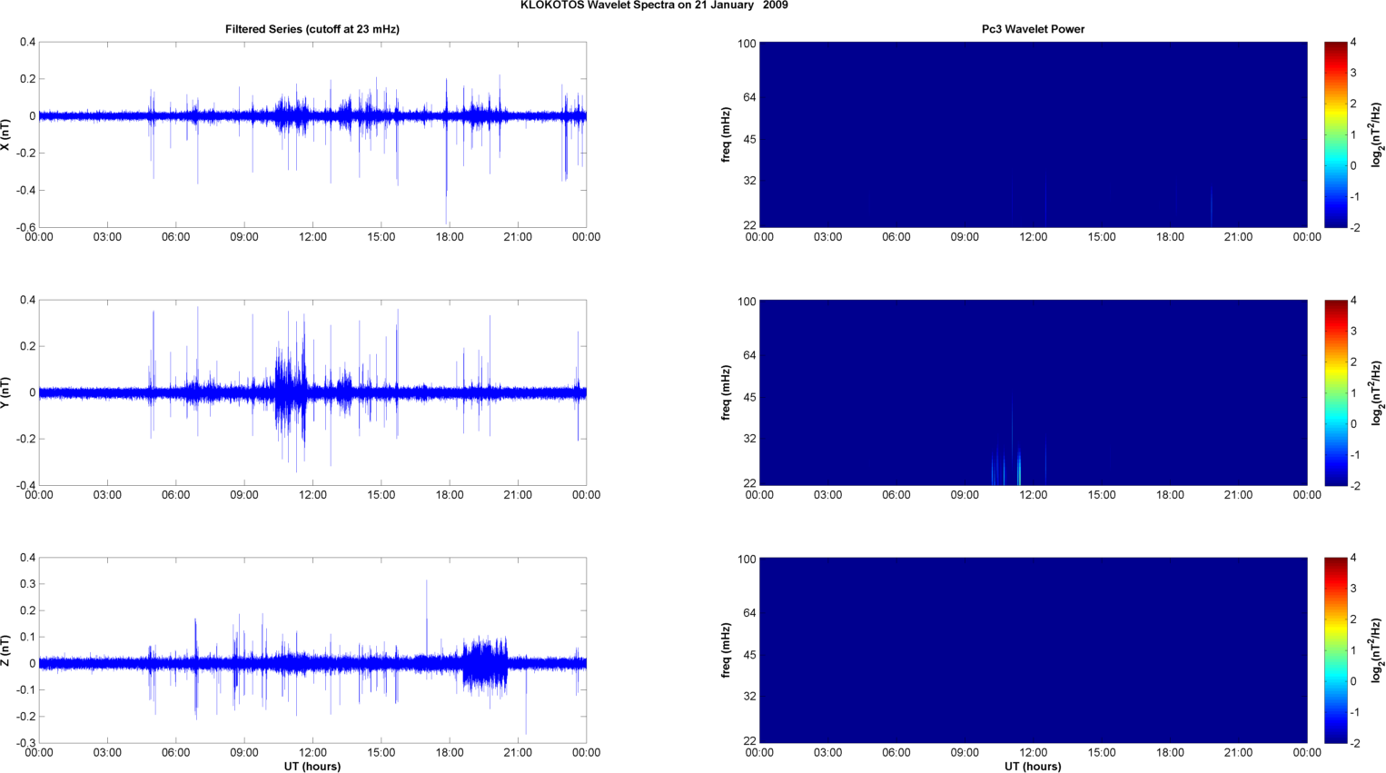Click the Z (nT) filtered time series plot

[312, 650]
